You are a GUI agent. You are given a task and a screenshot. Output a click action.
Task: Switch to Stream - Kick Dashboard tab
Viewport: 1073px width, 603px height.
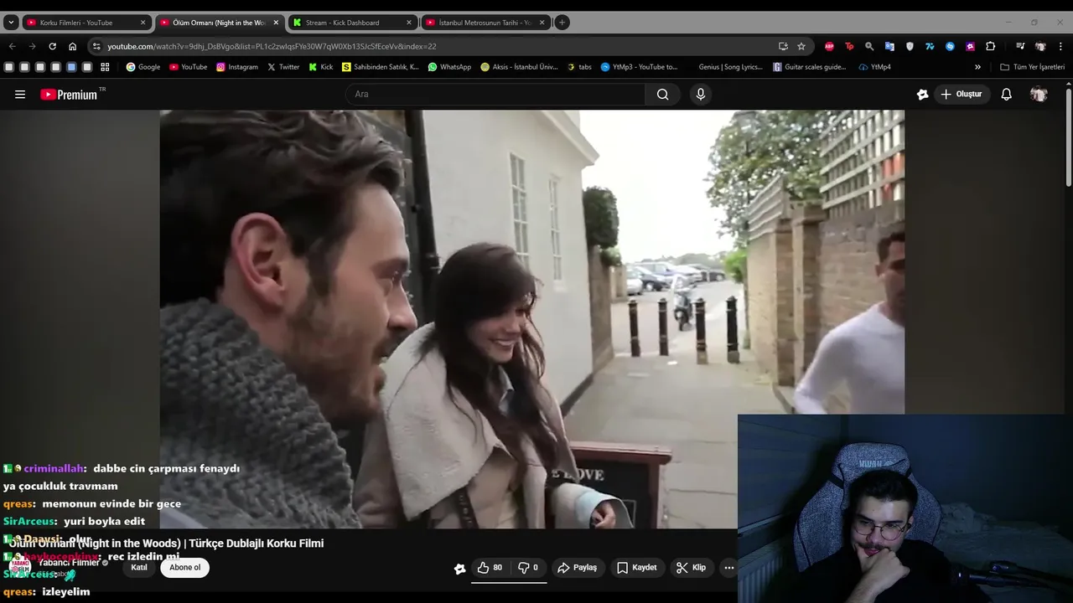click(352, 23)
